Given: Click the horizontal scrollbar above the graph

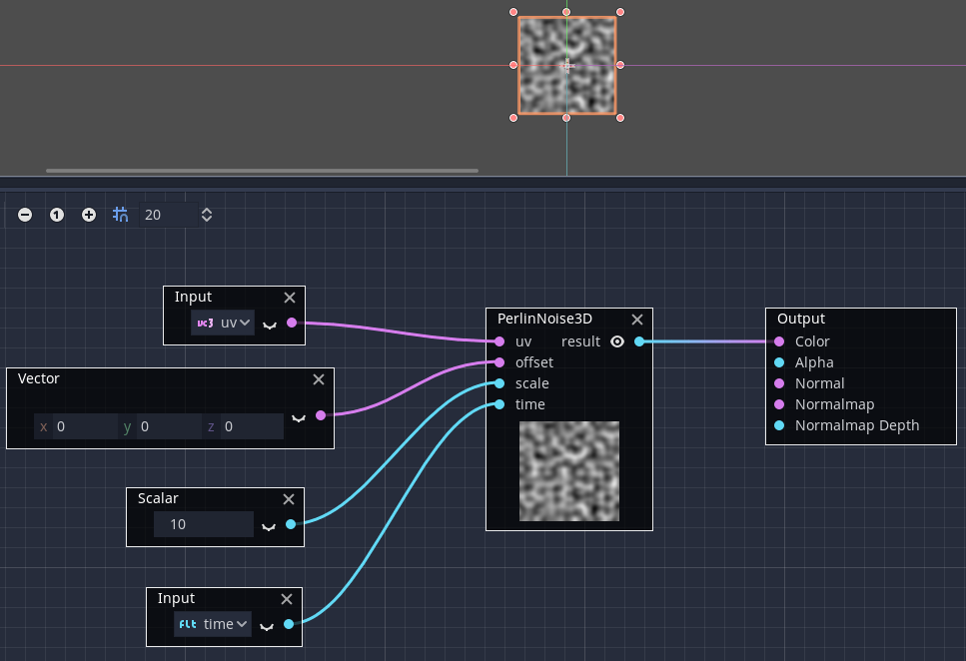Looking at the screenshot, I should [262, 171].
